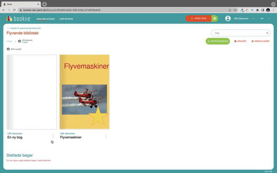Click the green document icon beside Opret bog
The height and width of the screenshot is (173, 277).
coord(214,18)
